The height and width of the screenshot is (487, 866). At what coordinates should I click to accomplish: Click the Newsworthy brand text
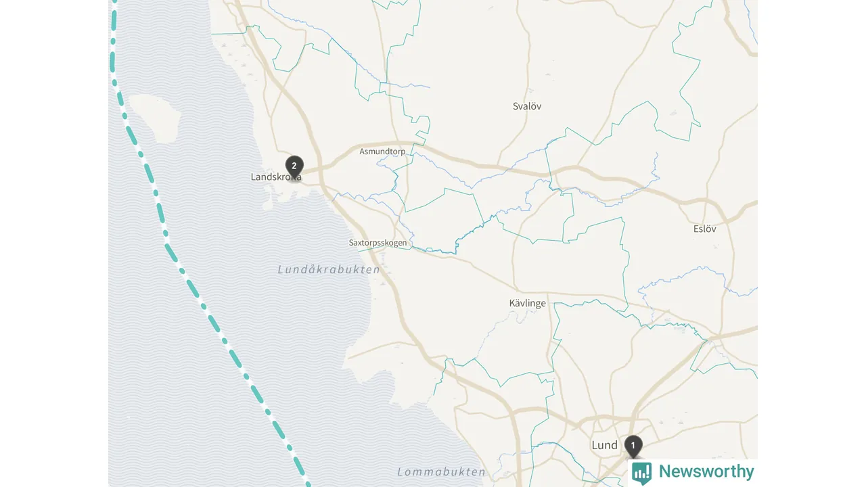(706, 471)
